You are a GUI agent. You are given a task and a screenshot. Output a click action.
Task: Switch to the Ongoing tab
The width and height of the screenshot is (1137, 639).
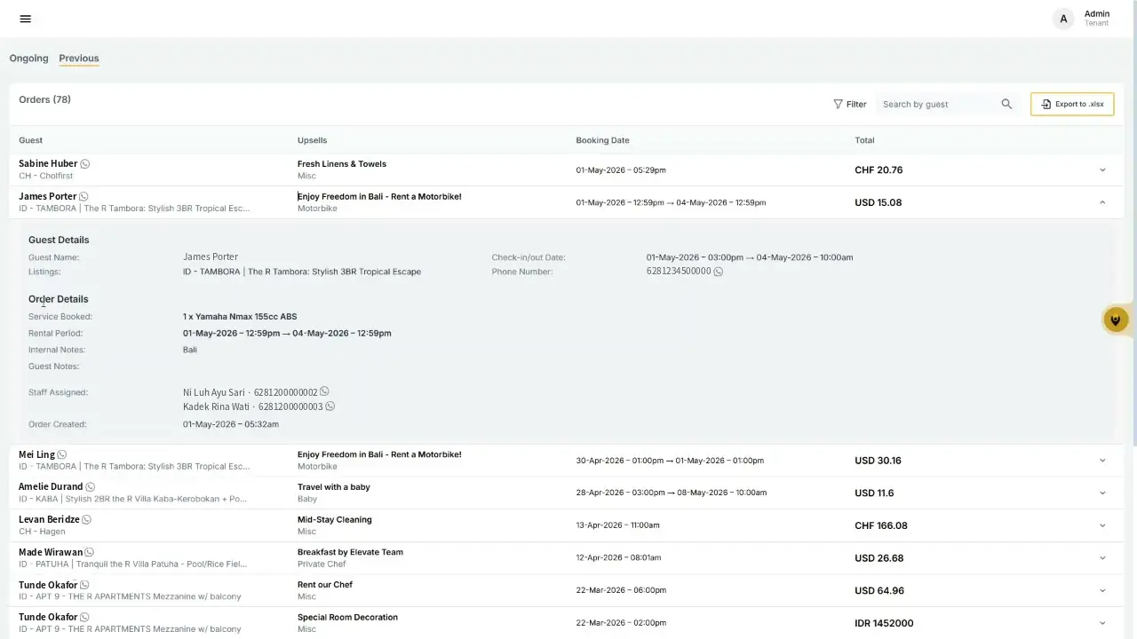click(x=28, y=58)
